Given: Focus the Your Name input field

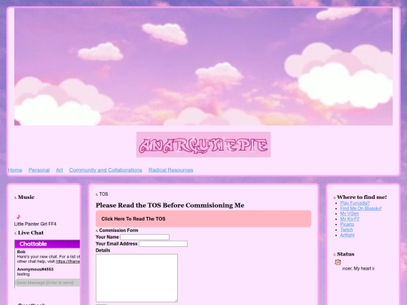Looking at the screenshot, I should [145, 237].
